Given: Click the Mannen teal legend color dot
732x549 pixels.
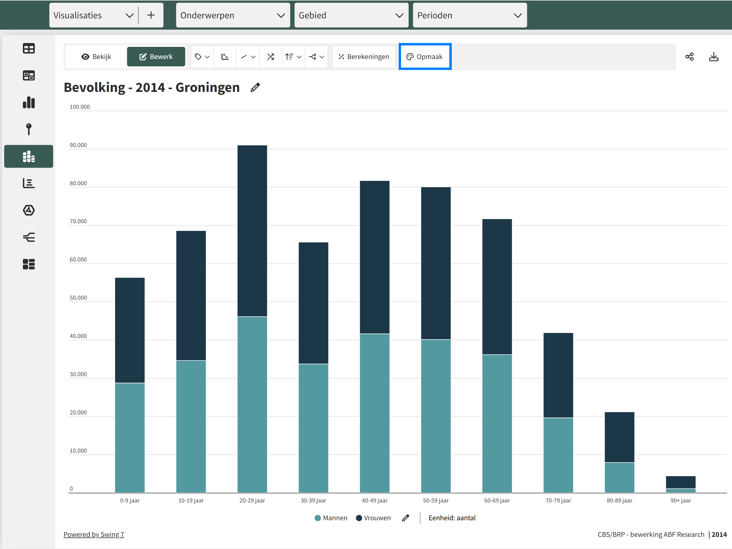Looking at the screenshot, I should [x=318, y=518].
